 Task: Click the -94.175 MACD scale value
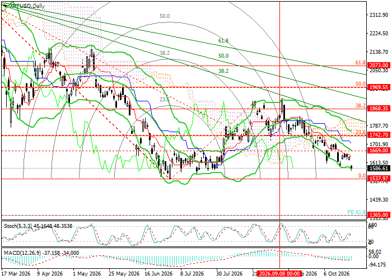pyautogui.click(x=377, y=264)
